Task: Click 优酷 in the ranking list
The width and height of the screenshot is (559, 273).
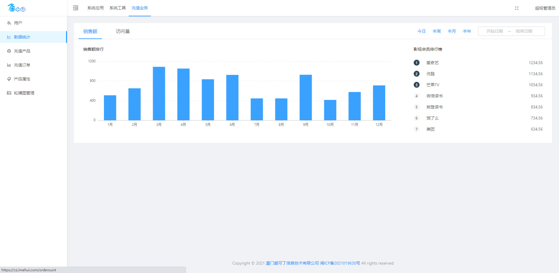Action: (x=431, y=74)
